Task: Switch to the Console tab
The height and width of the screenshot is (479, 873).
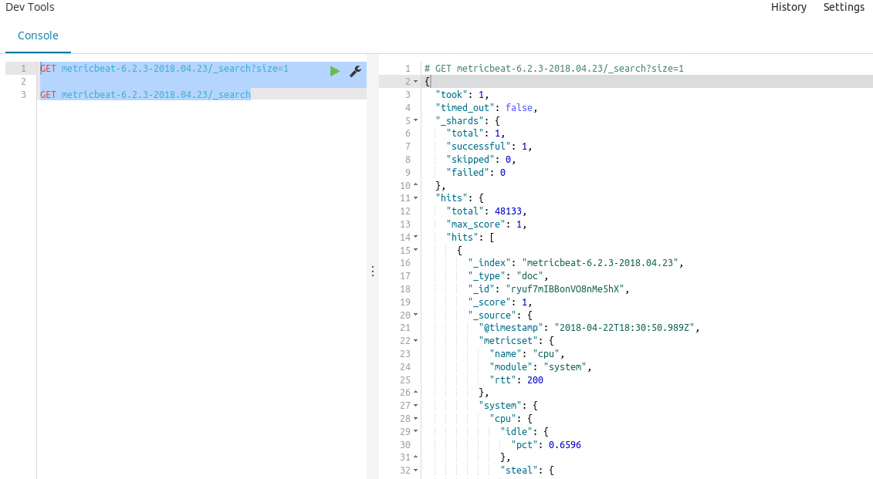Action: (38, 35)
